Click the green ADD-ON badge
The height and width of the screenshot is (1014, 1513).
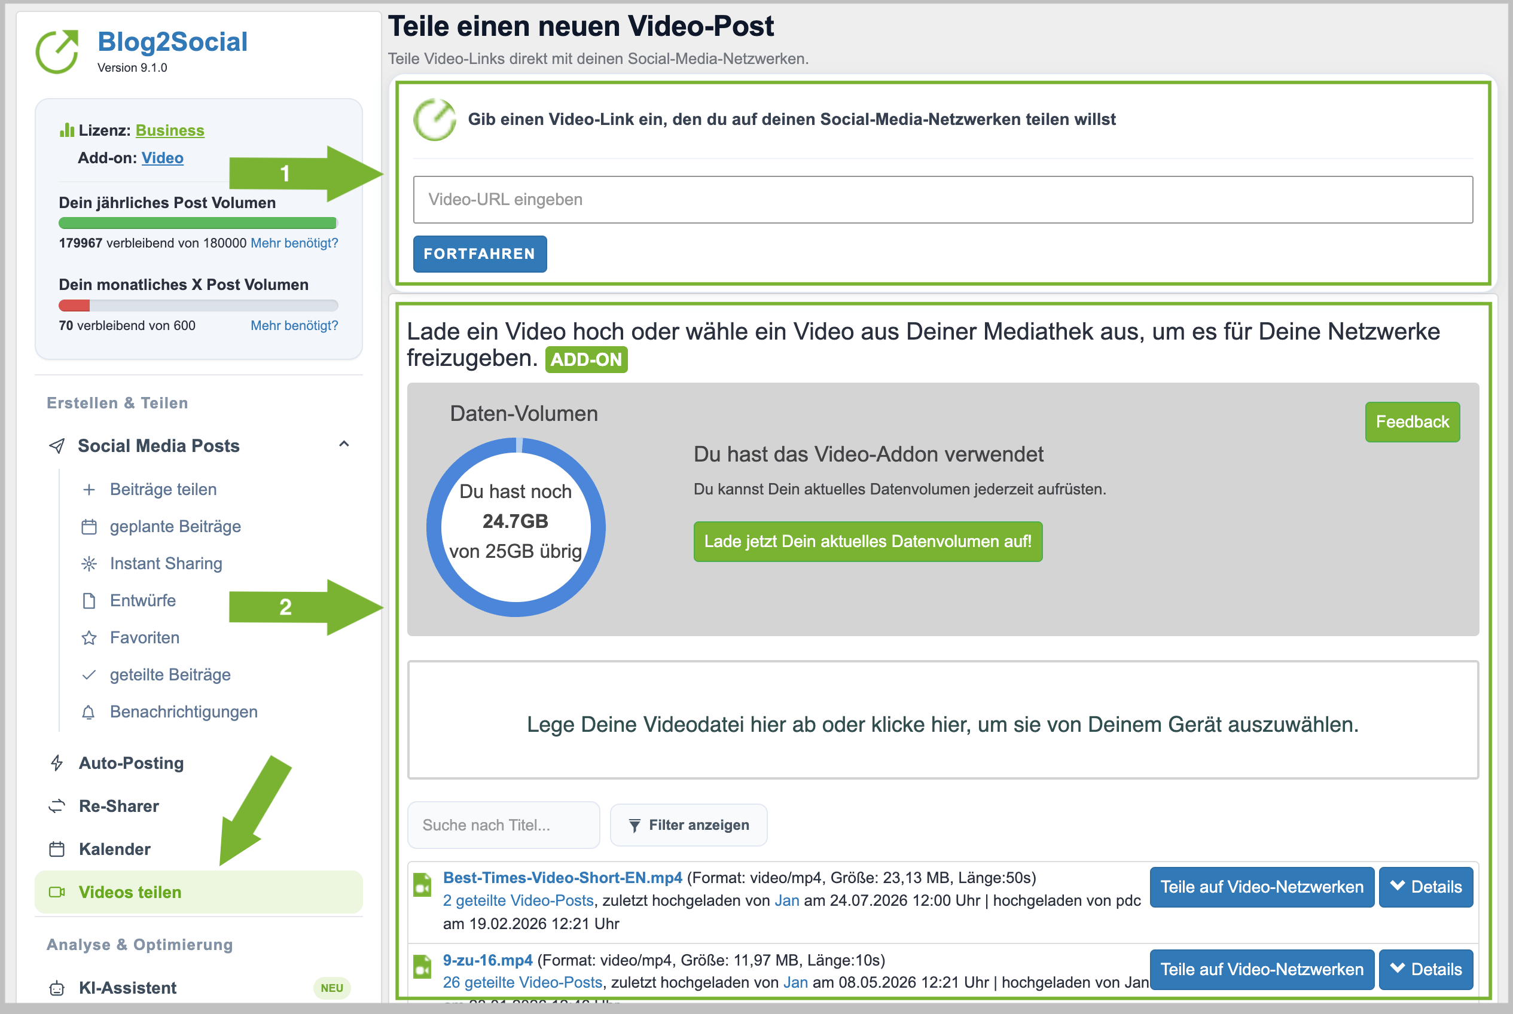click(x=587, y=360)
